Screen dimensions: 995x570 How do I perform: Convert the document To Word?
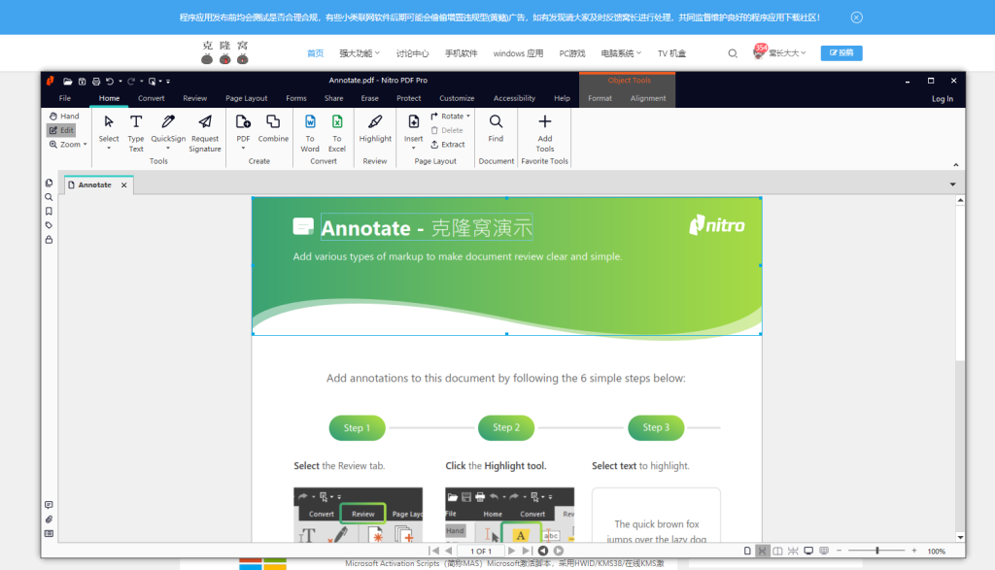click(x=310, y=133)
